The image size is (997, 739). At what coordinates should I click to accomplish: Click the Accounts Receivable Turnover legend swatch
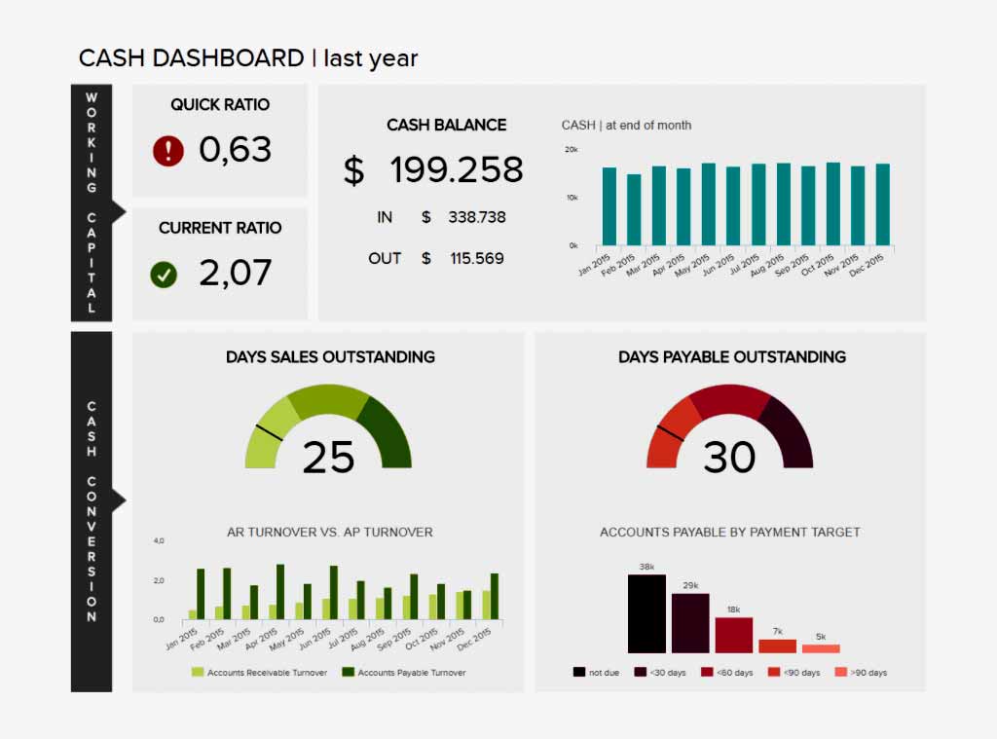click(197, 672)
